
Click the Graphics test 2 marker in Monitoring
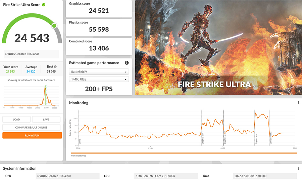[x=225, y=138]
